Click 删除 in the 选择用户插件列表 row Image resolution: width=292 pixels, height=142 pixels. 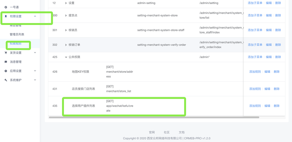pos(277,106)
